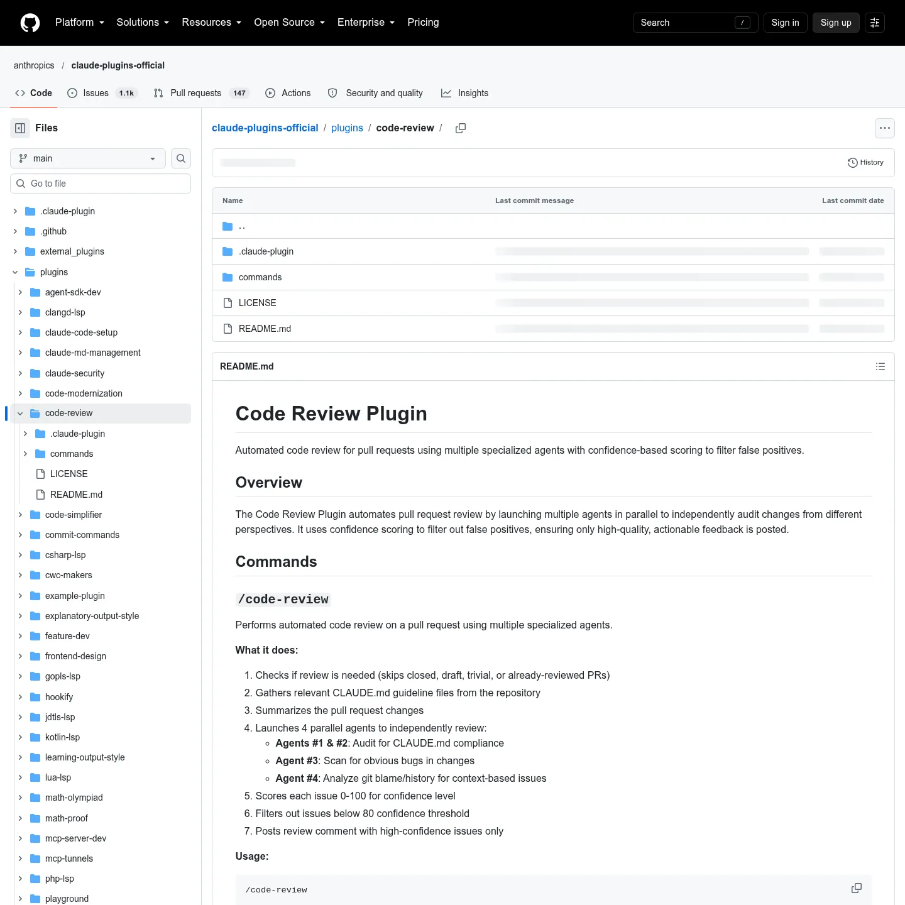Open the more options ellipsis menu
The width and height of the screenshot is (905, 905).
pos(885,128)
